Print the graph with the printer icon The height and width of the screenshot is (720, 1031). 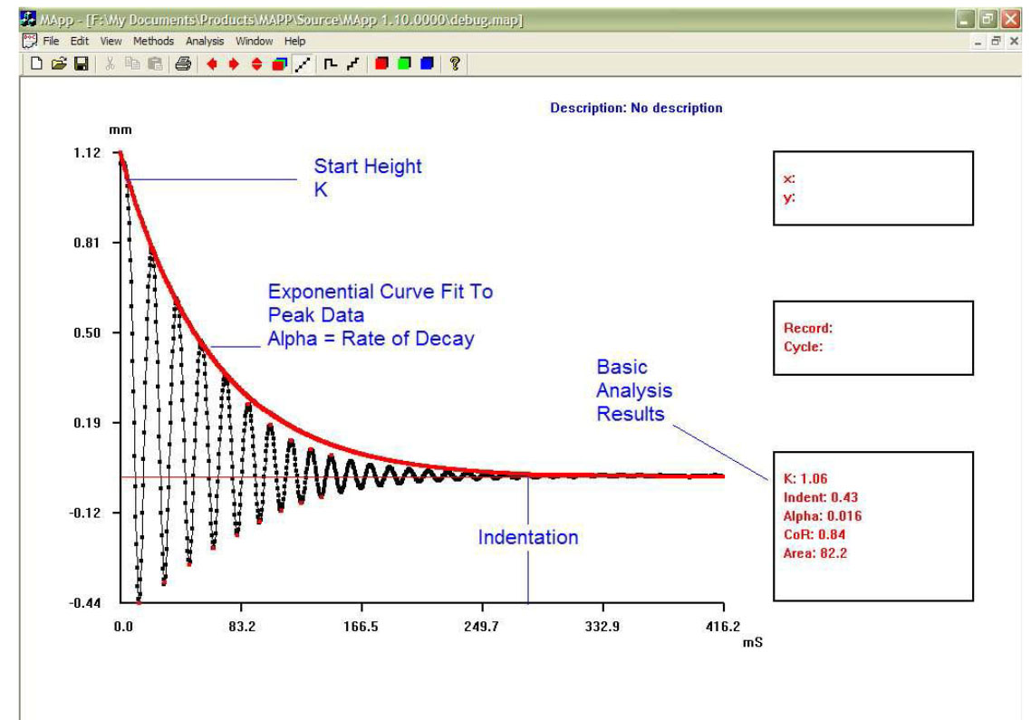(x=183, y=63)
